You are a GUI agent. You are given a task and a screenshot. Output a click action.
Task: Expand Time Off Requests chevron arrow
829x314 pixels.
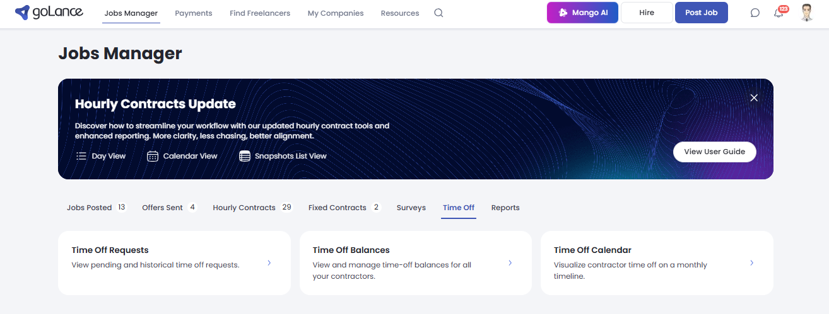coord(269,263)
